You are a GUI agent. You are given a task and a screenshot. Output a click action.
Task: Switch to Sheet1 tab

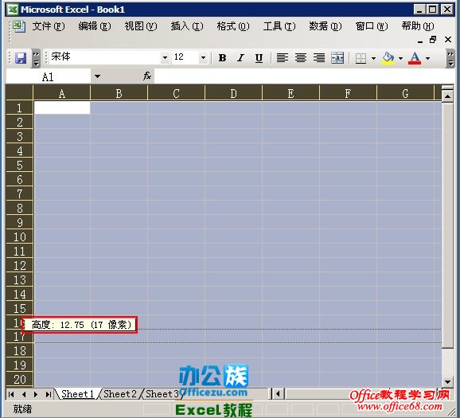coord(77,394)
